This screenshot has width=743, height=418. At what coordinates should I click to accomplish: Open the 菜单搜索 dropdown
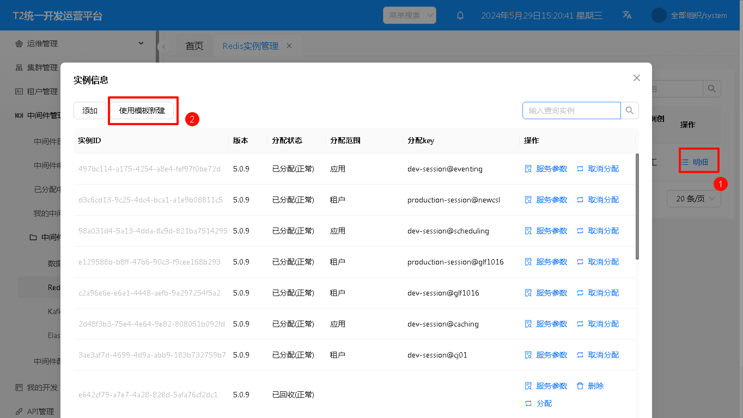[x=410, y=15]
